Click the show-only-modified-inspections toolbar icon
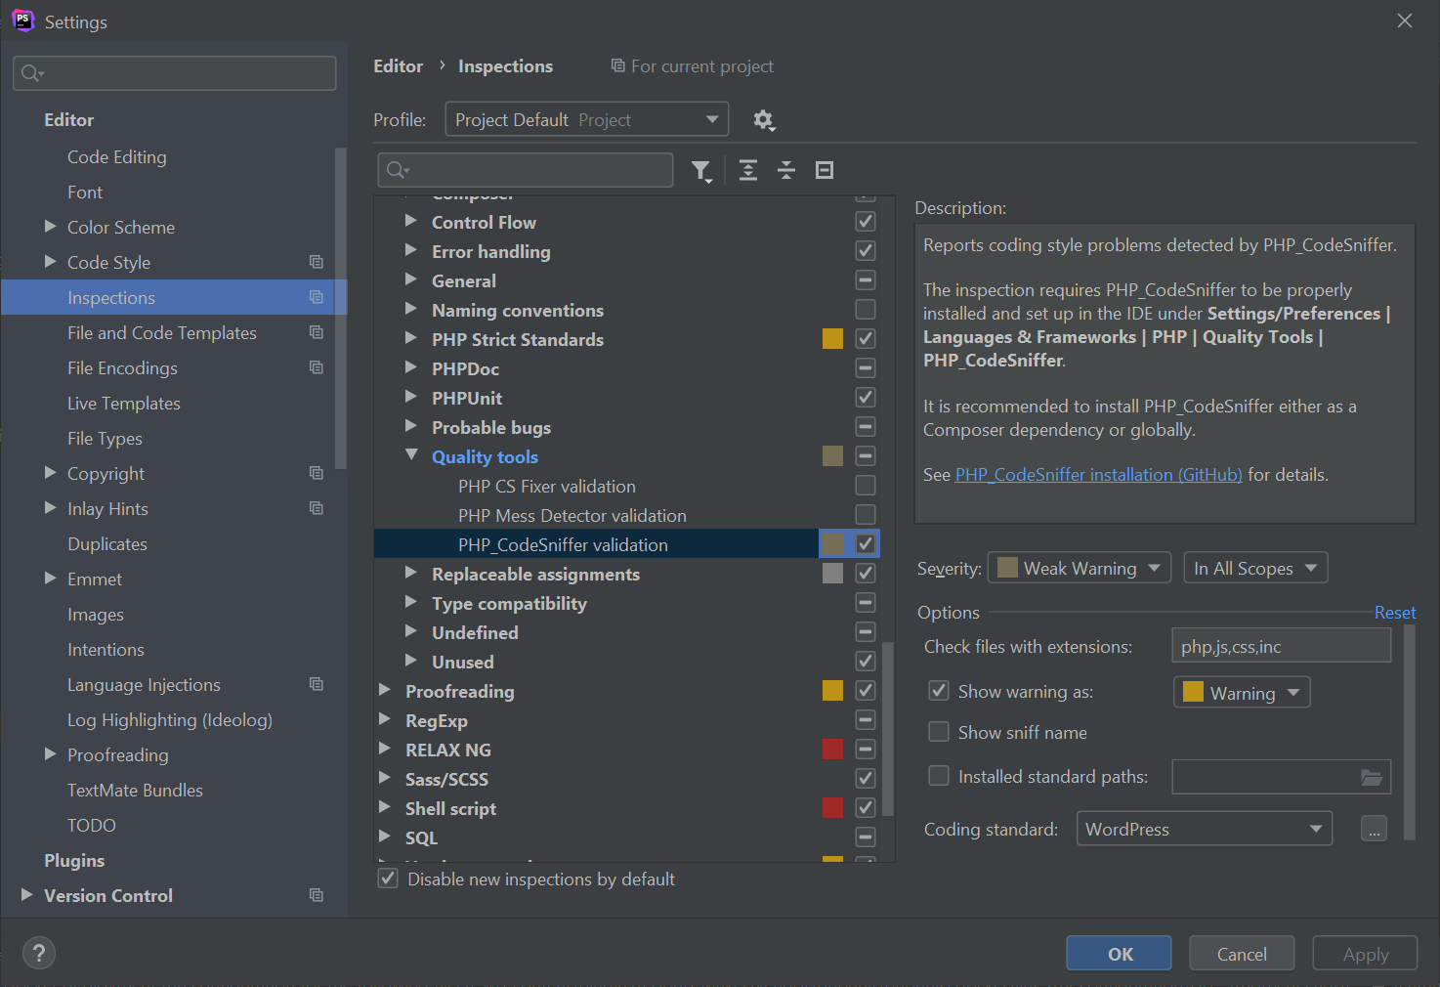Image resolution: width=1440 pixels, height=987 pixels. (824, 170)
